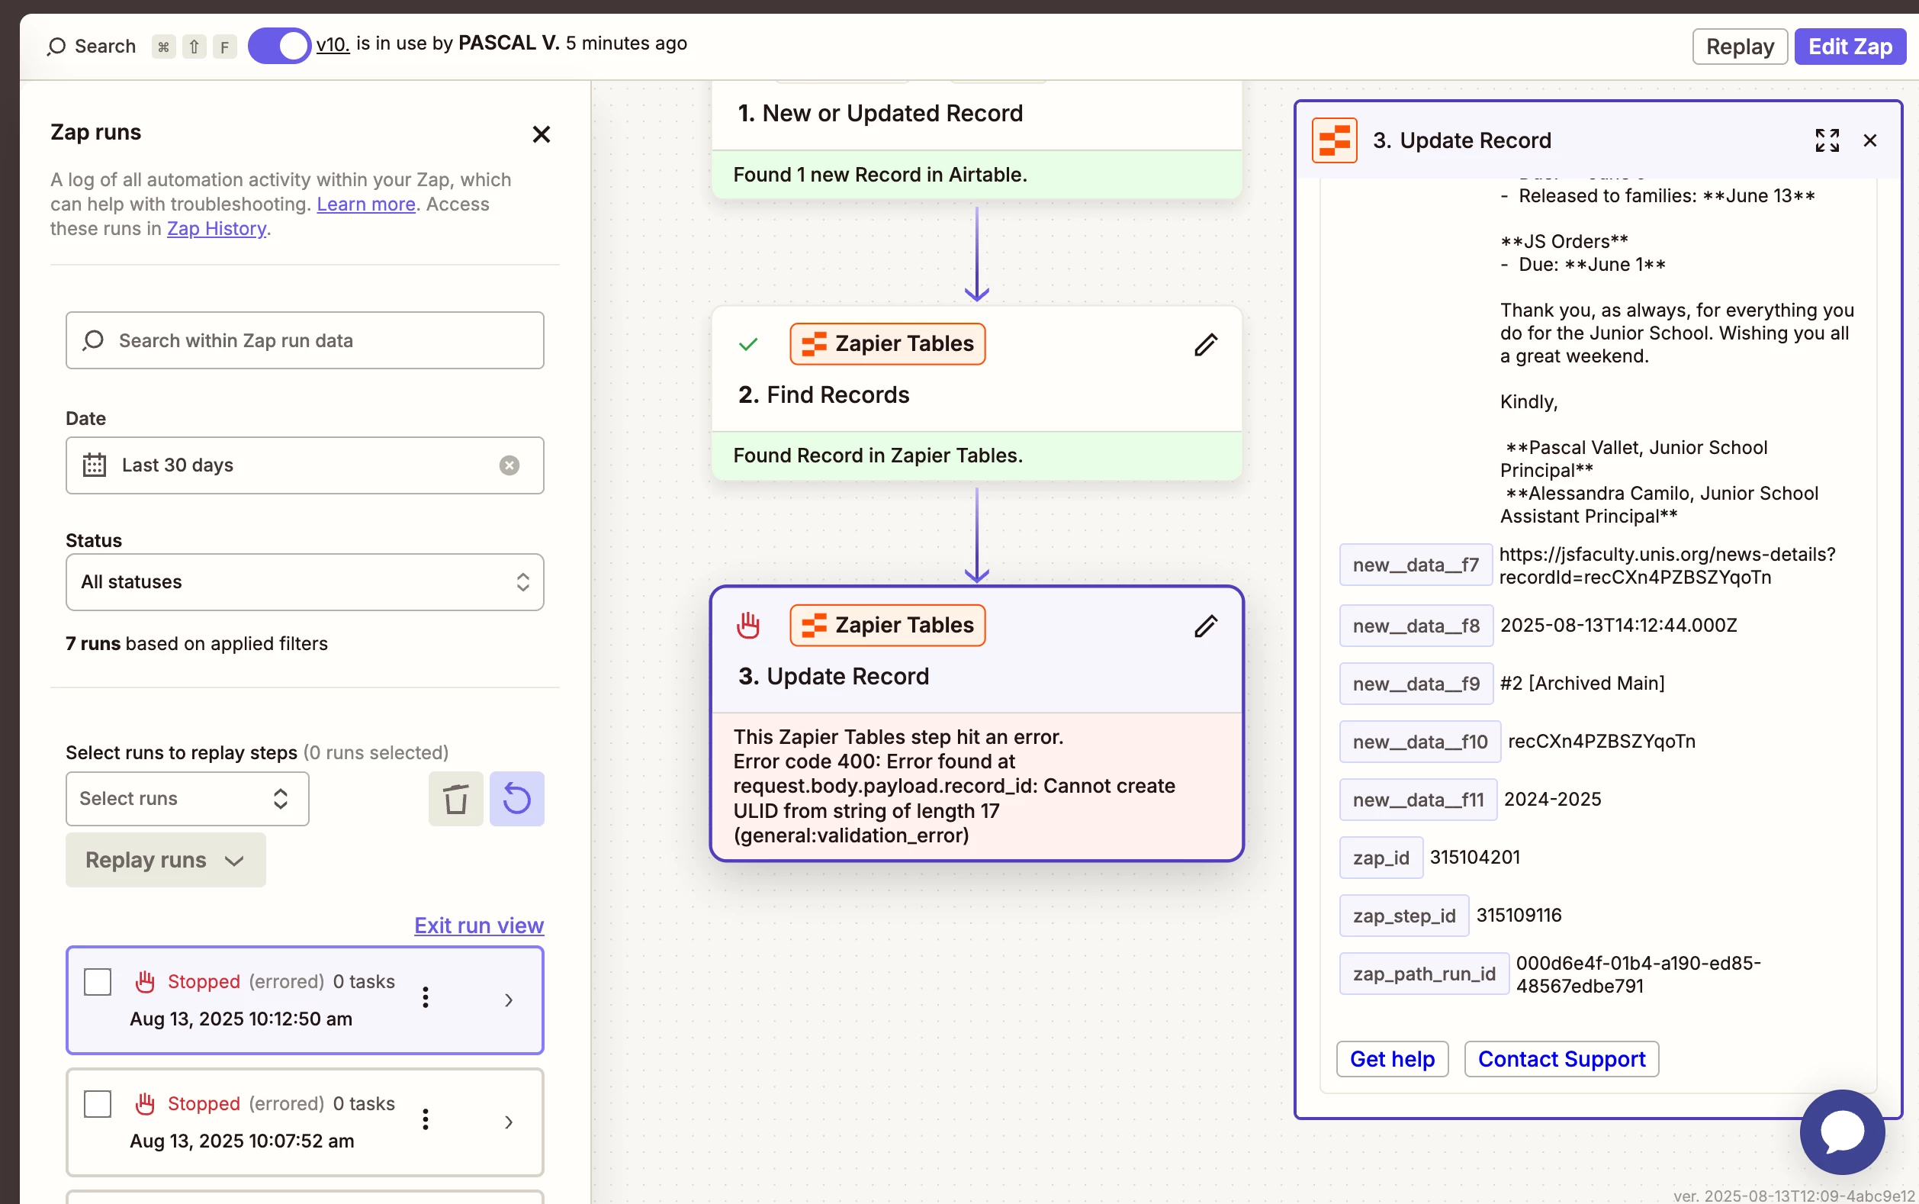Click the new__data__f10 field tag

pyautogui.click(x=1419, y=742)
